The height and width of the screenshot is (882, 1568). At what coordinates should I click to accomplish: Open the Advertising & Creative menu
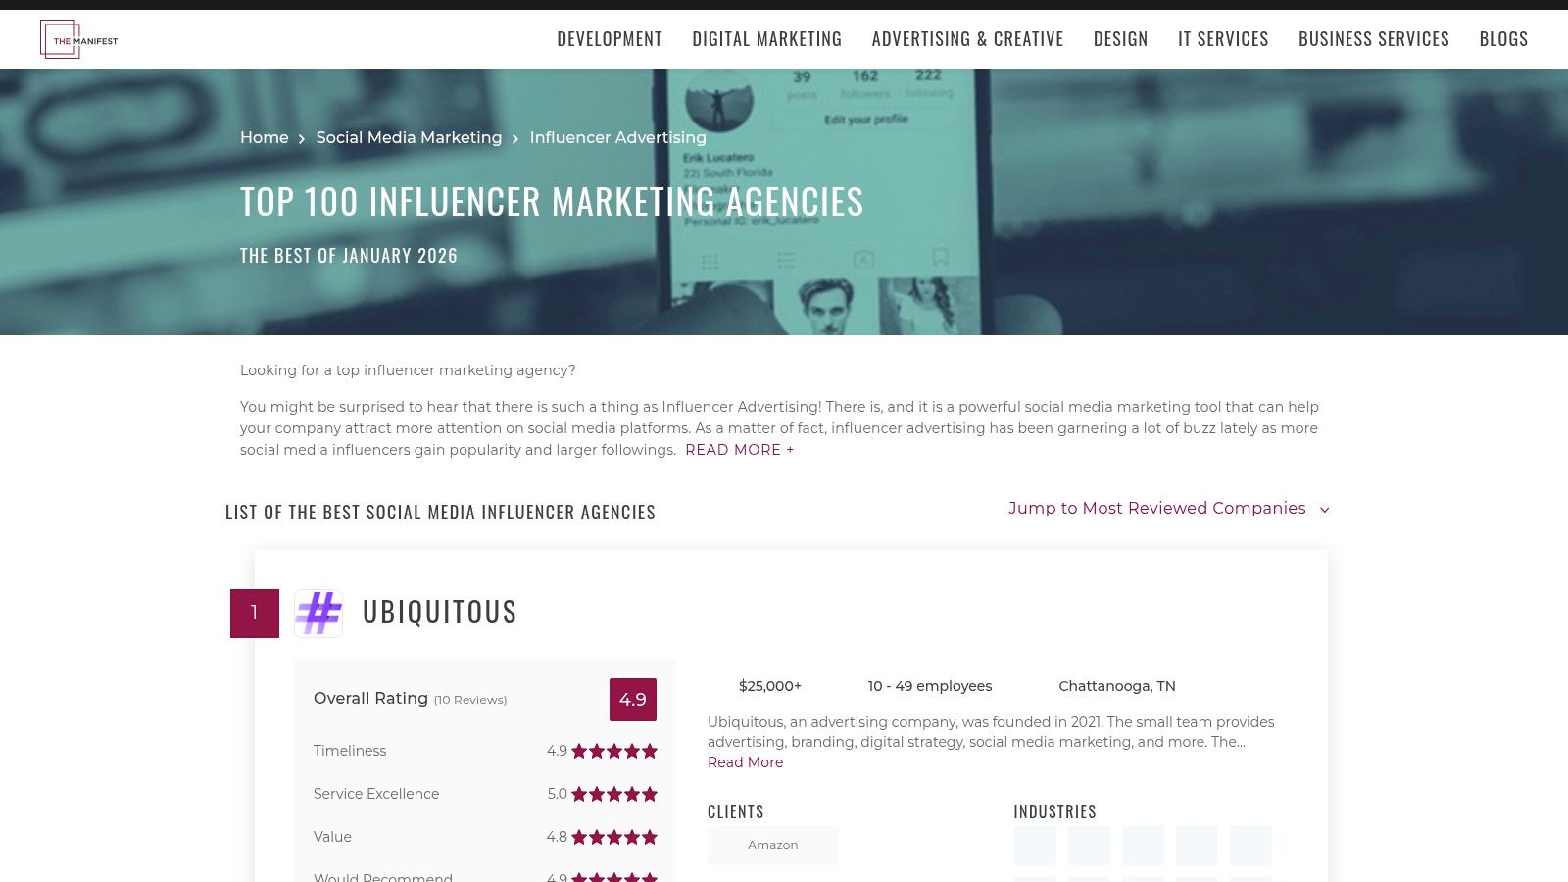(967, 39)
